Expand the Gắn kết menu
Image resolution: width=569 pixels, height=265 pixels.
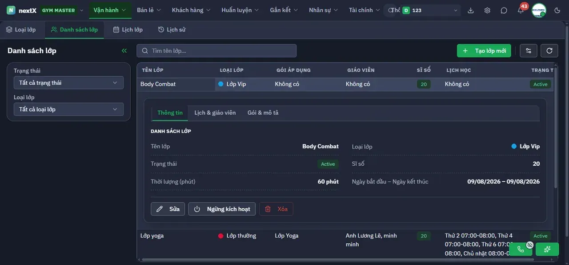[284, 10]
